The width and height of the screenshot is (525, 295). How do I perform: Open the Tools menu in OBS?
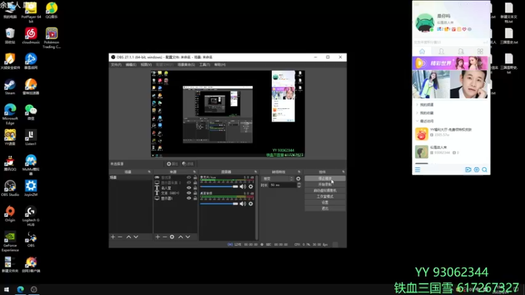[x=204, y=64]
